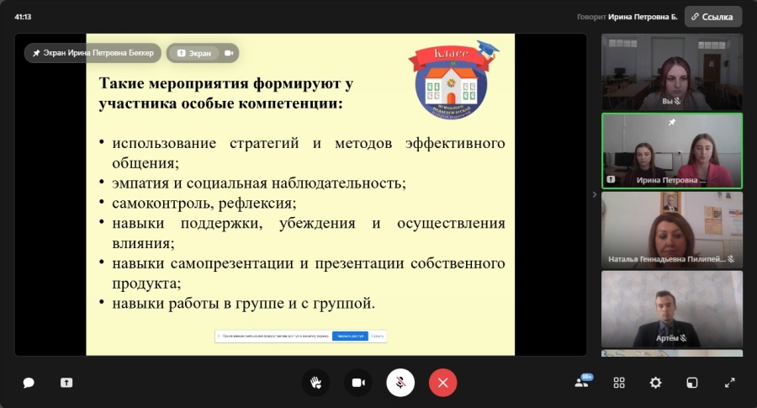Image resolution: width=757 pixels, height=408 pixels.
Task: Raise your hand in the call
Action: 315,383
